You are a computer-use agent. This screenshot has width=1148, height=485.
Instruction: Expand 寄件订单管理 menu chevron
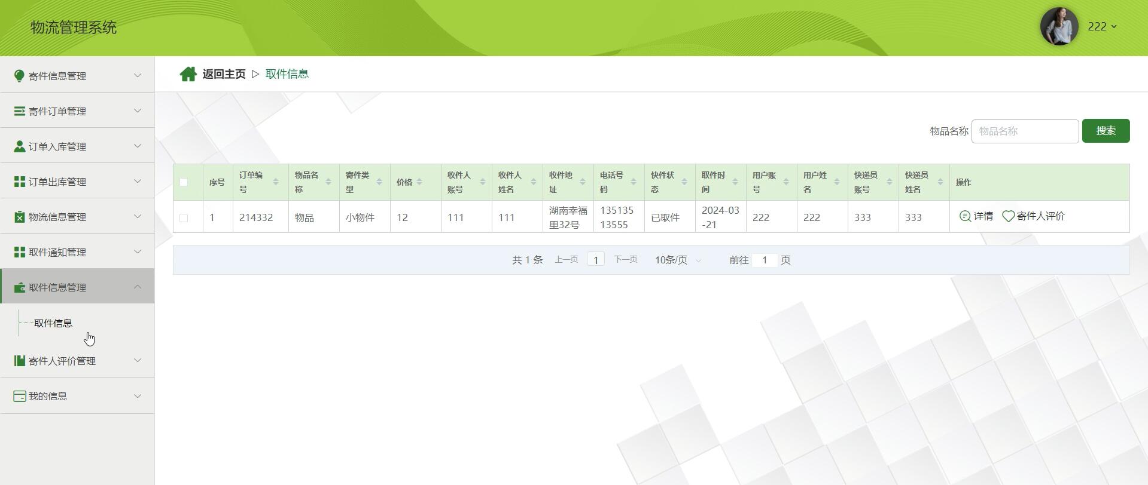point(138,110)
